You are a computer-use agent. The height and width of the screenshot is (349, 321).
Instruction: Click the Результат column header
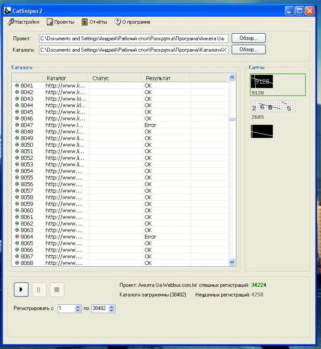(166, 78)
